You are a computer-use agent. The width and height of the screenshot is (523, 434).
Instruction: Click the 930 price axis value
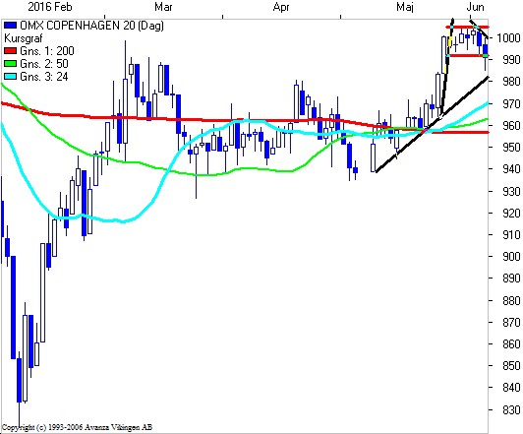coord(511,191)
